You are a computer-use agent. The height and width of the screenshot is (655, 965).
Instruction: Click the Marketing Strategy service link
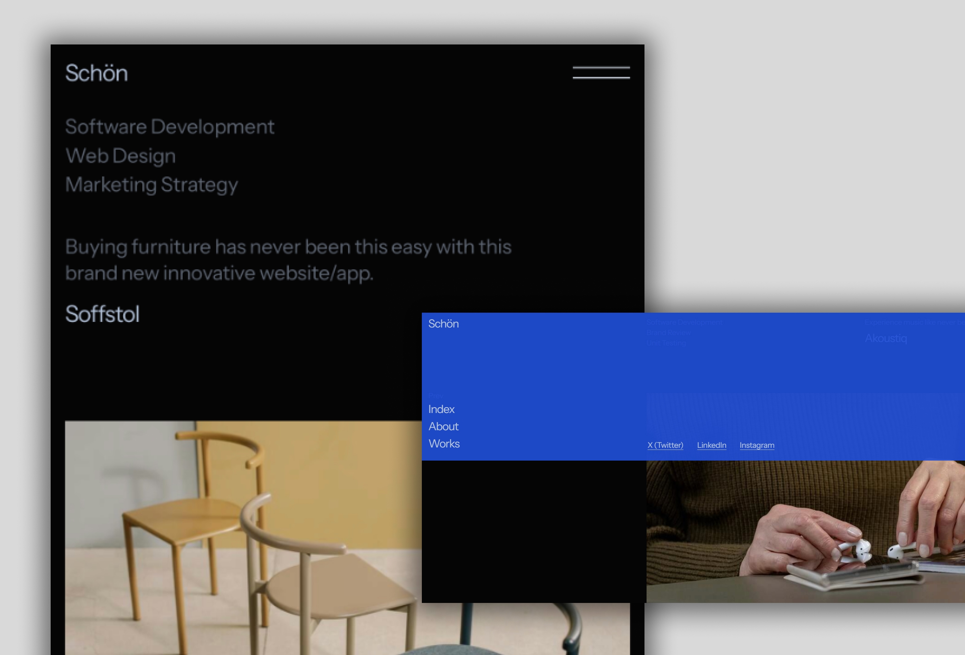[151, 184]
